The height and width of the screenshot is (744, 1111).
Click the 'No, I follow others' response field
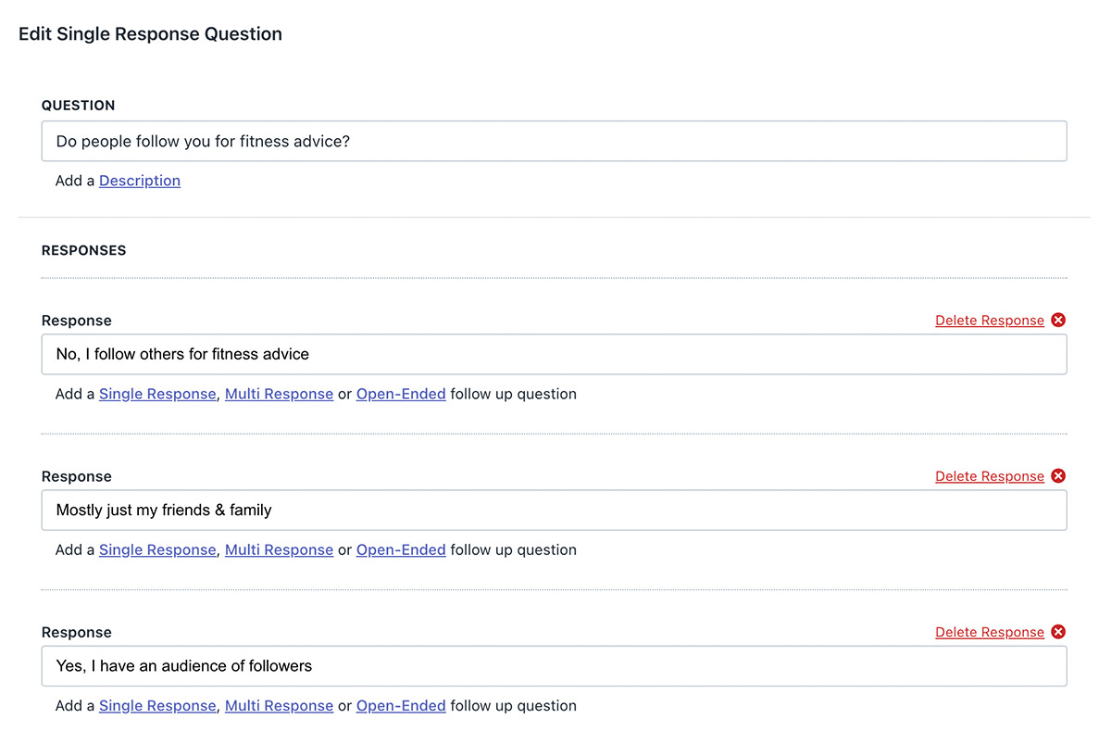[554, 354]
